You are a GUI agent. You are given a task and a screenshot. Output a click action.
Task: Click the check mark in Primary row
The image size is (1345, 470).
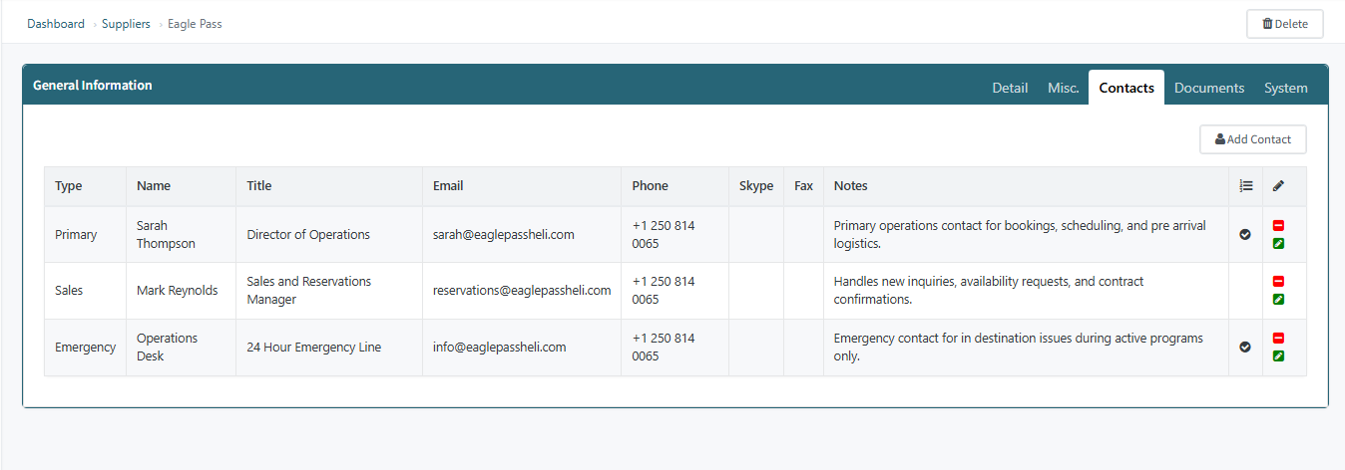coord(1245,235)
